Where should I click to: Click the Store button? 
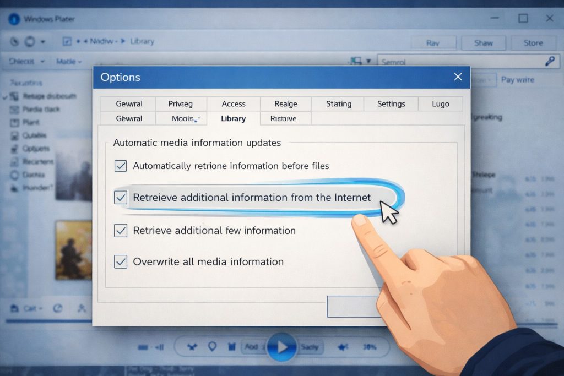[533, 43]
